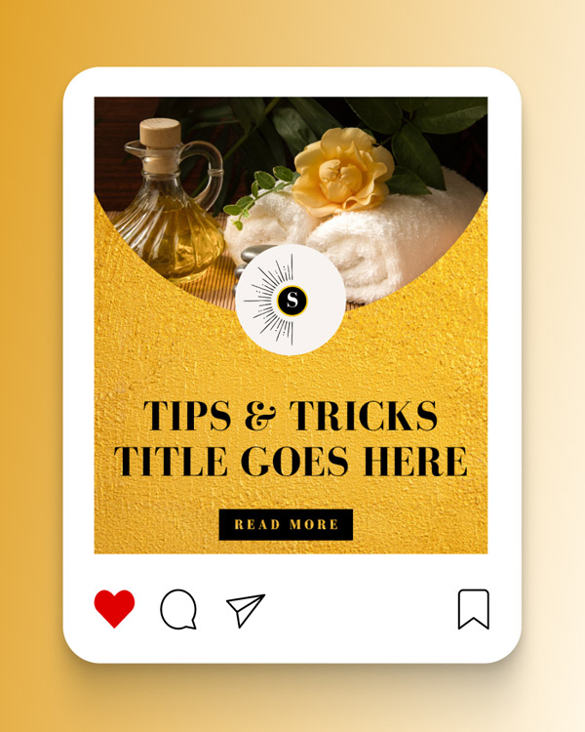585x732 pixels.
Task: Share post with paper plane icon
Action: point(246,610)
